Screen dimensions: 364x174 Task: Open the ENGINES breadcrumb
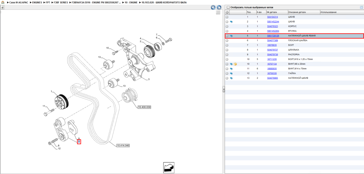(37, 2)
